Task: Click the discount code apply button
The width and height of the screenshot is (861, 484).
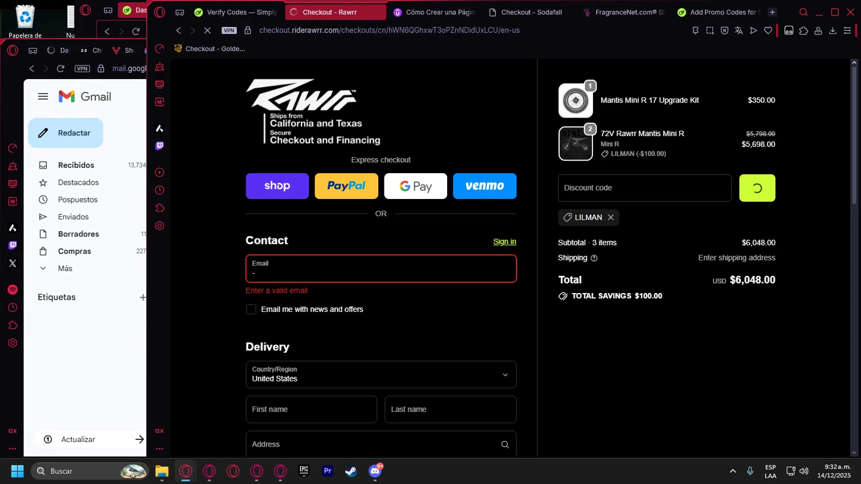Action: pos(757,188)
